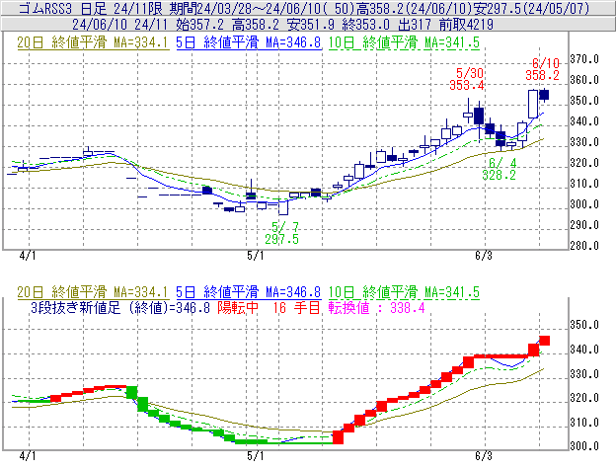This screenshot has width=616, height=469.
Task: Click the 前取4219 value in header
Action: pos(466,25)
